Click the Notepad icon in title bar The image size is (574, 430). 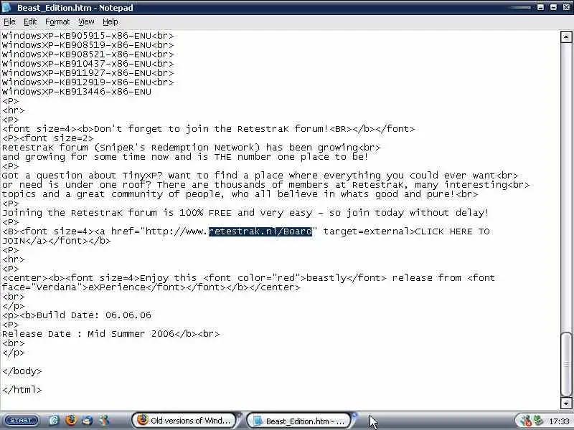click(7, 7)
